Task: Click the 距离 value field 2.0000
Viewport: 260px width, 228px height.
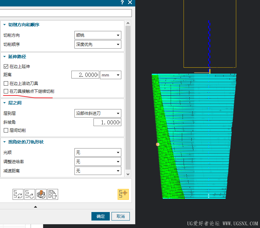Action: (x=85, y=75)
